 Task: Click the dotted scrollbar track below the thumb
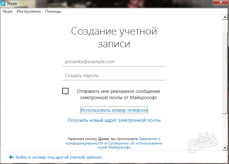[x=225, y=129]
